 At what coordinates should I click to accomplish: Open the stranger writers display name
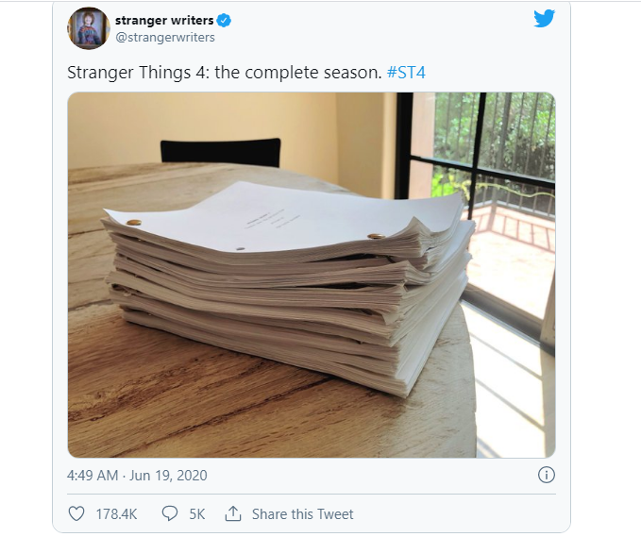pyautogui.click(x=164, y=20)
